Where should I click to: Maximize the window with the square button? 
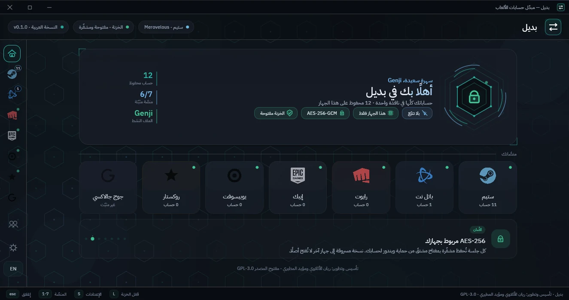pyautogui.click(x=30, y=7)
